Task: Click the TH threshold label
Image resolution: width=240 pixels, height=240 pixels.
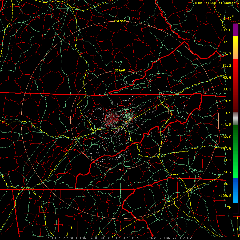Action: [x=229, y=208]
